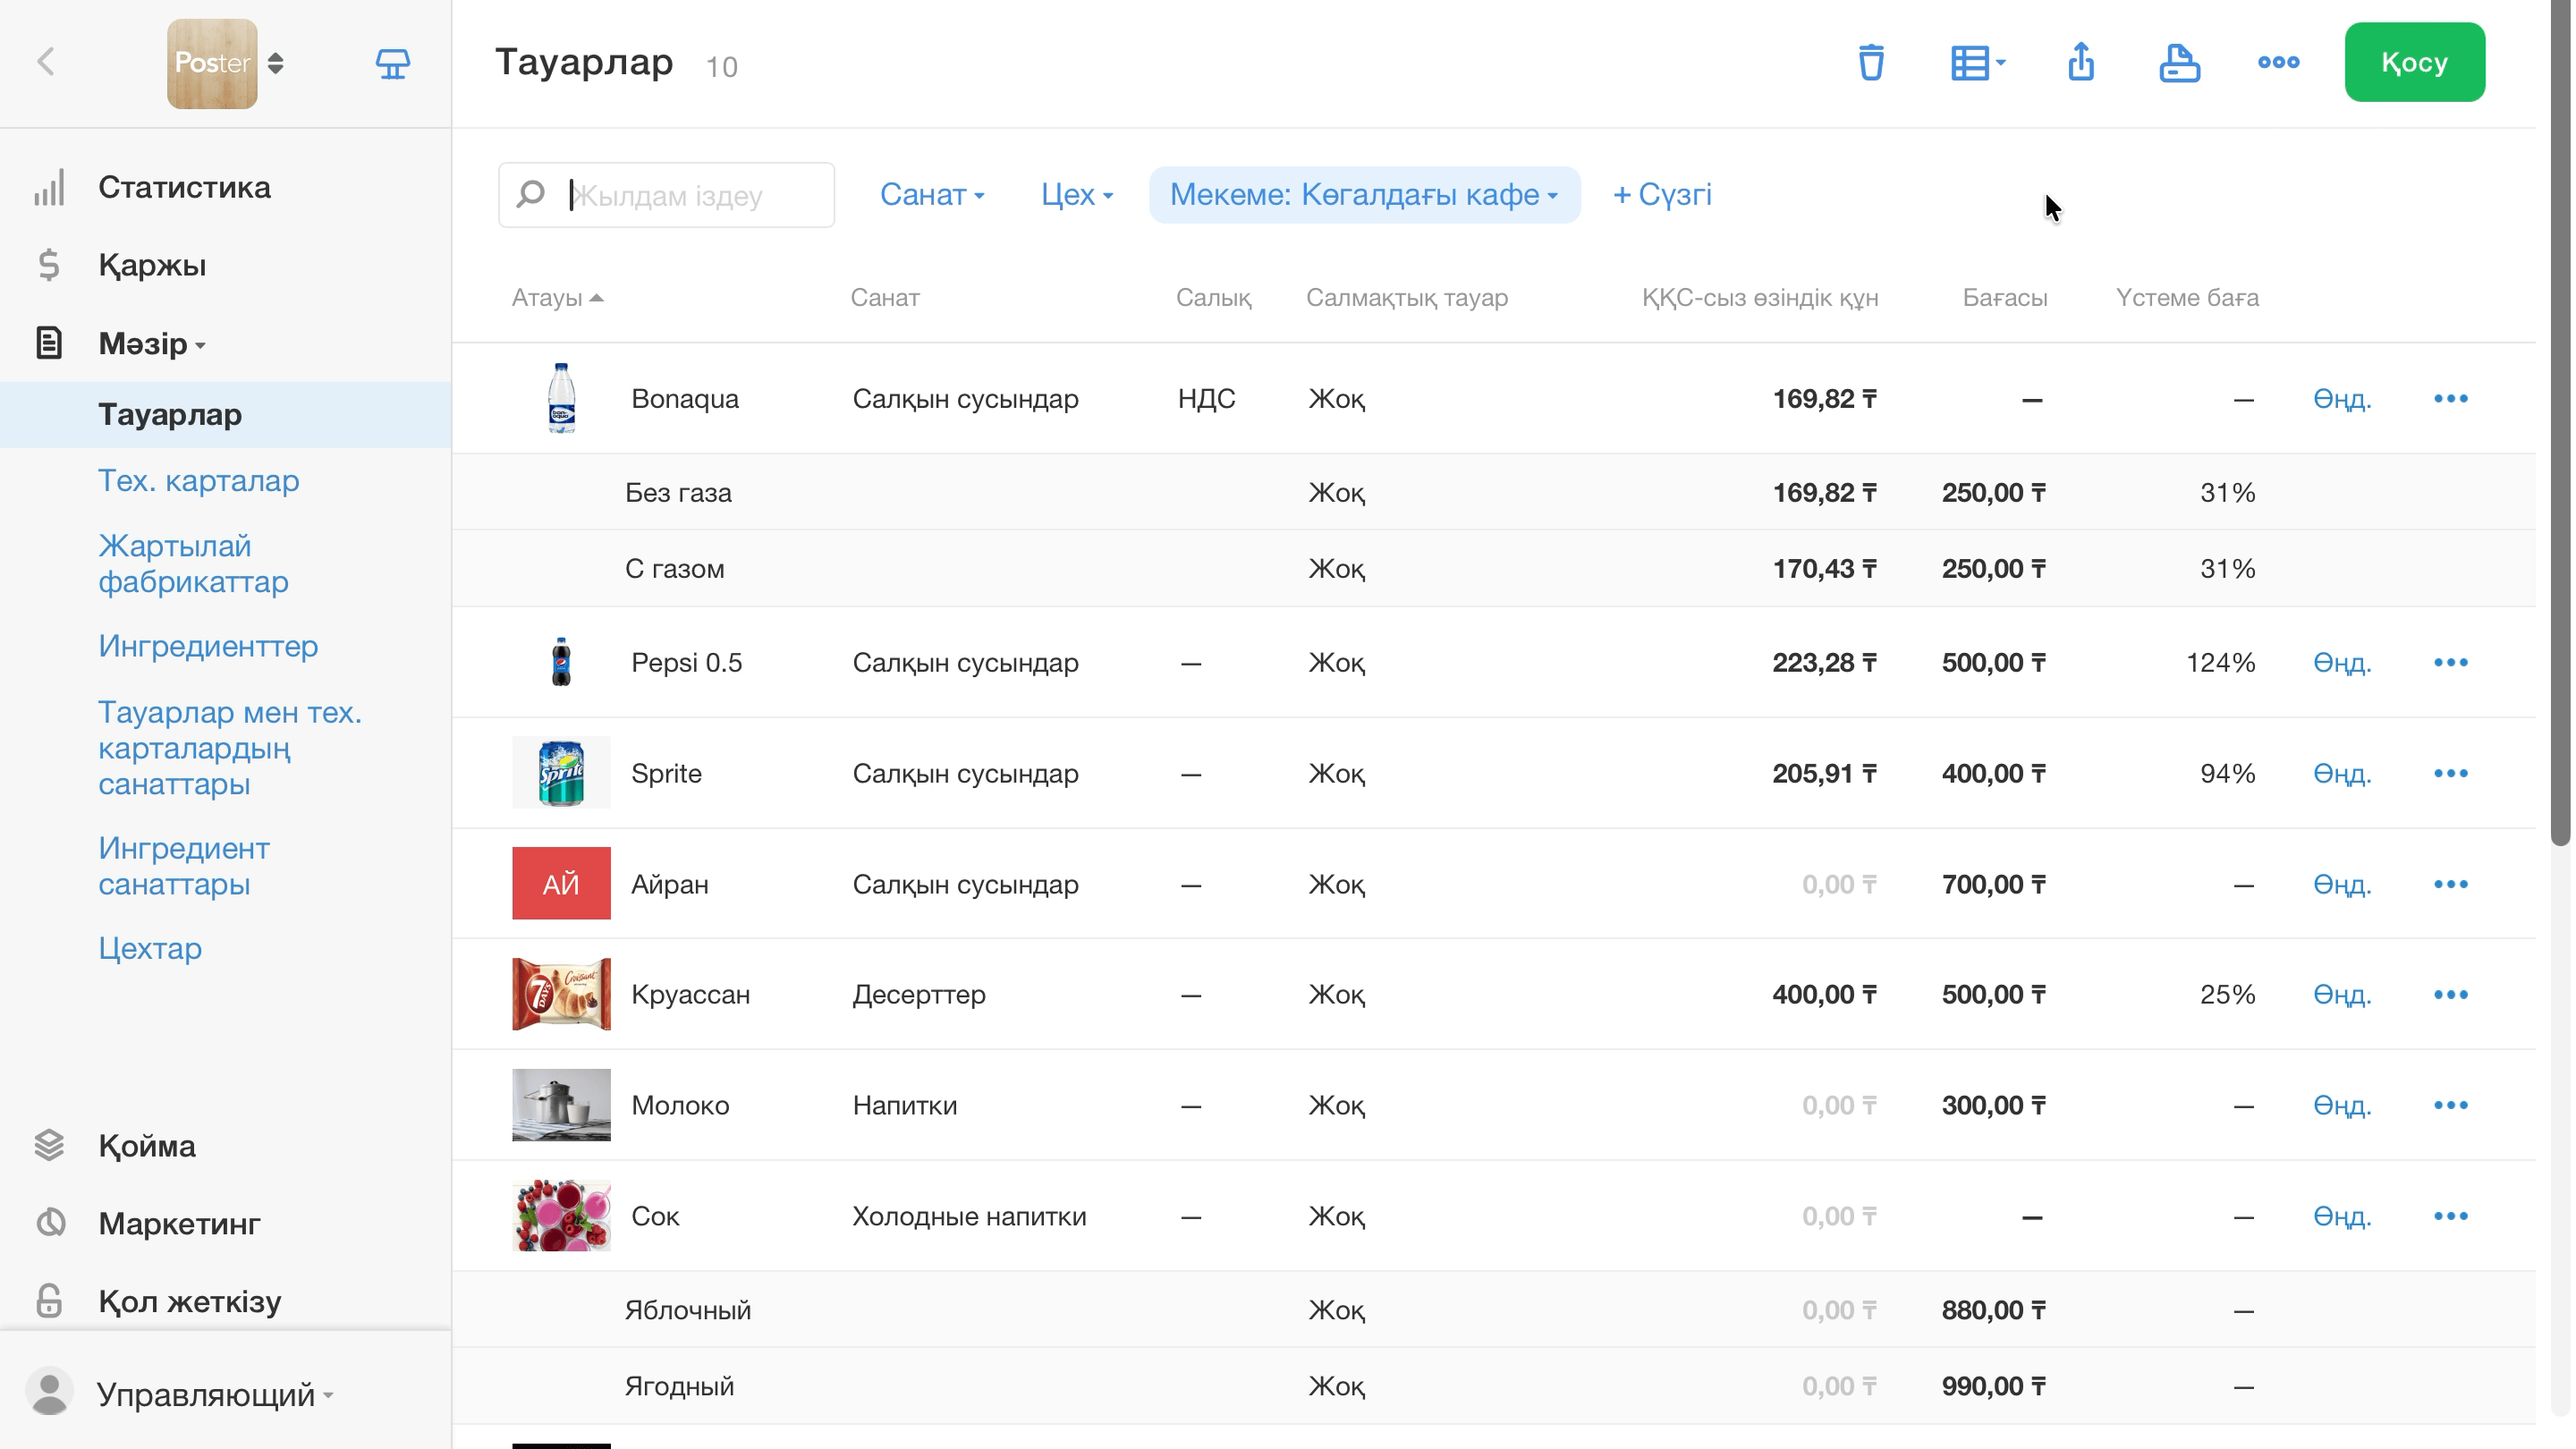Screen dimensions: 2576x1449
Task: Open the Қойма section
Action: click(x=147, y=1145)
